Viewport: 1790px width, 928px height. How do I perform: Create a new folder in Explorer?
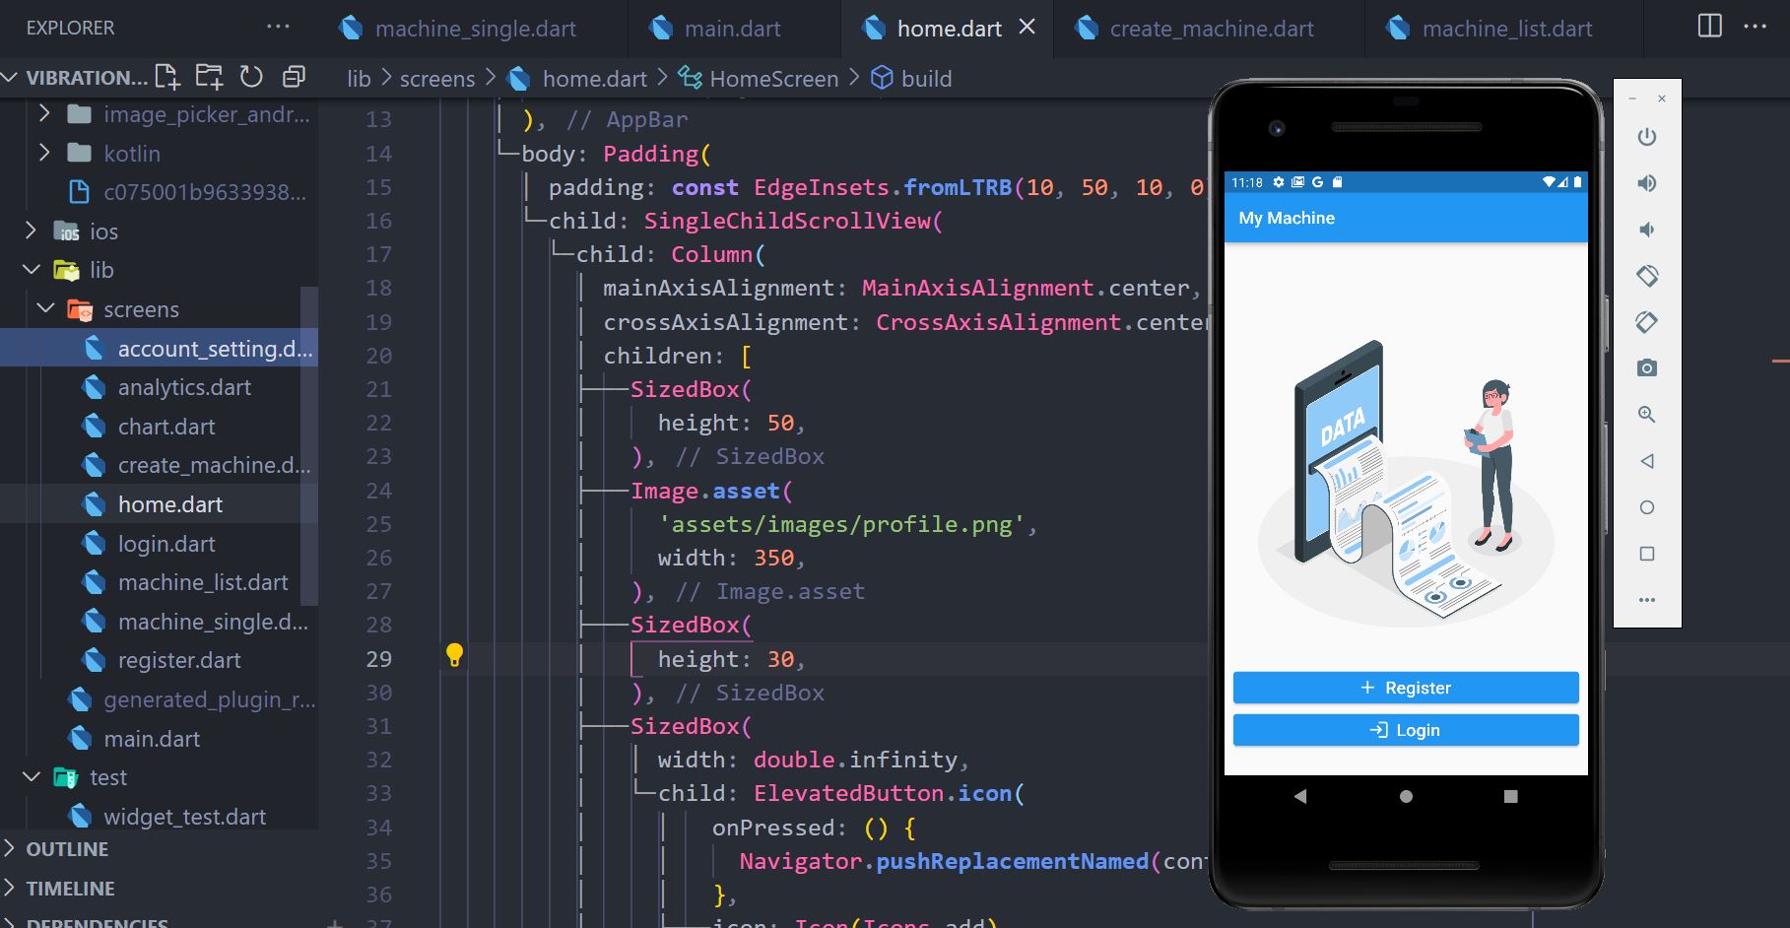[x=209, y=76]
